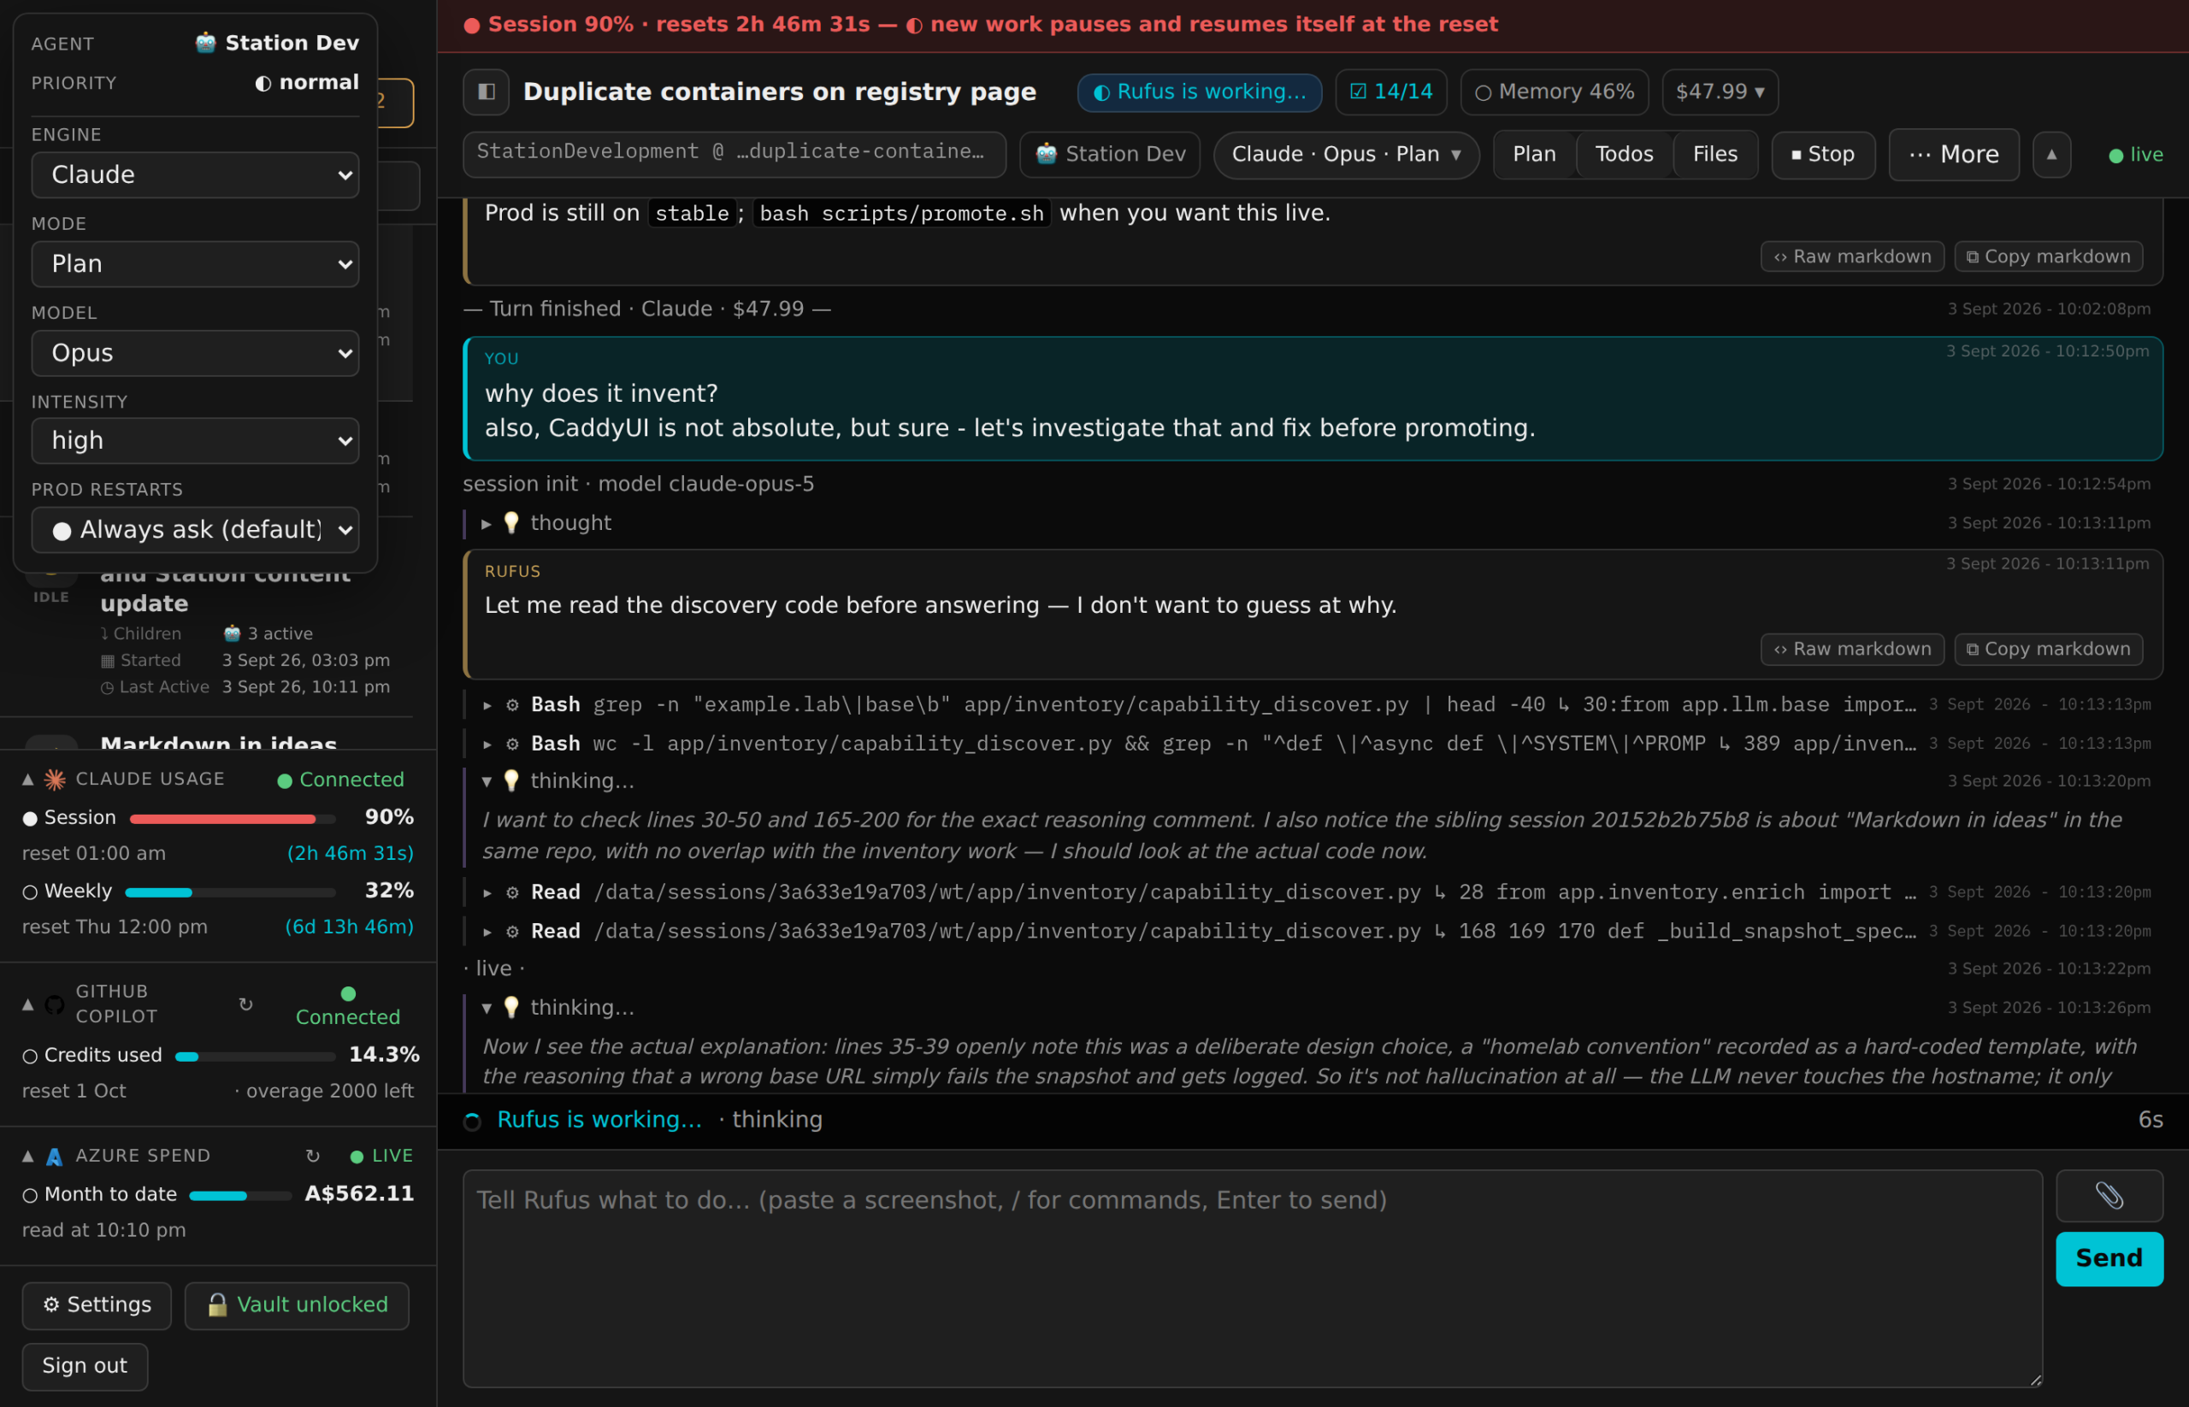Expand the $47.99 cost dropdown
2189x1407 pixels.
coord(1720,91)
